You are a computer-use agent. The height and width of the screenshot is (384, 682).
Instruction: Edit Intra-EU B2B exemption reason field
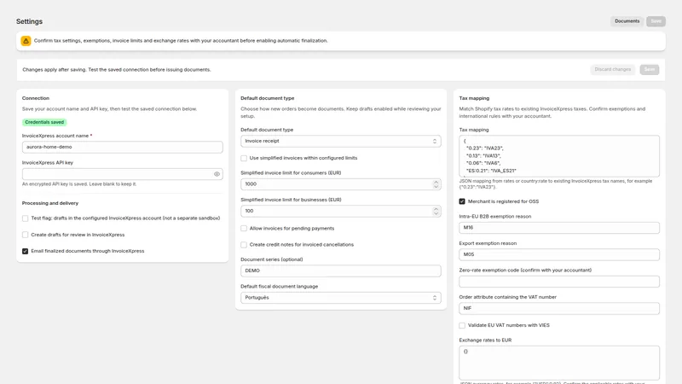559,228
